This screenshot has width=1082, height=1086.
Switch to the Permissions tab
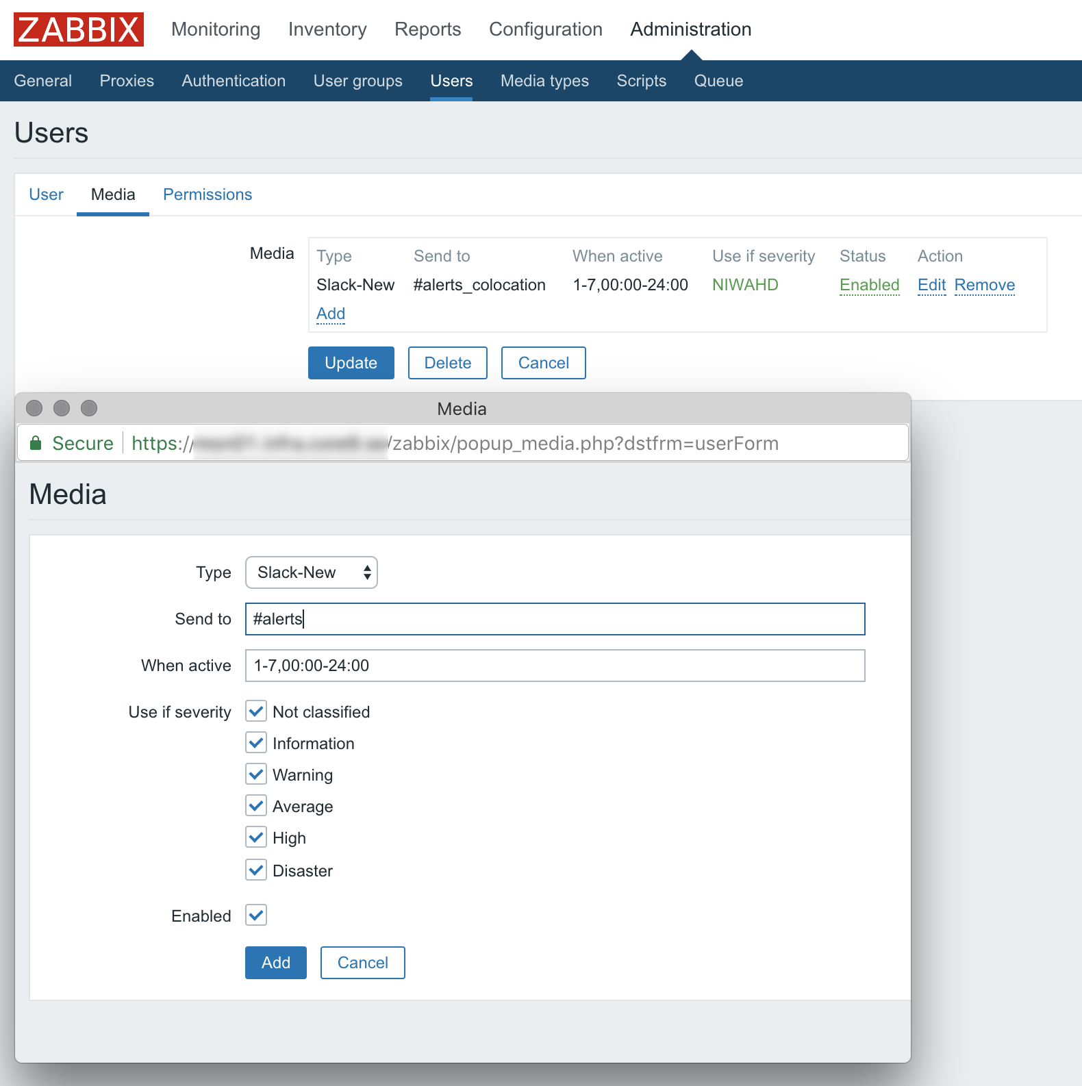207,194
